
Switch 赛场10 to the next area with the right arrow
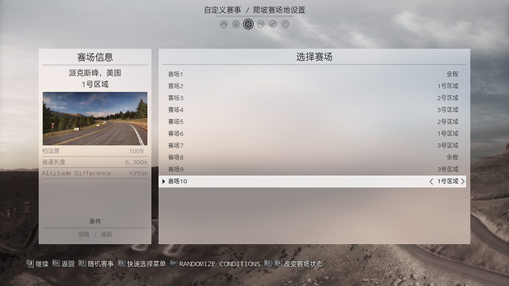tap(463, 181)
